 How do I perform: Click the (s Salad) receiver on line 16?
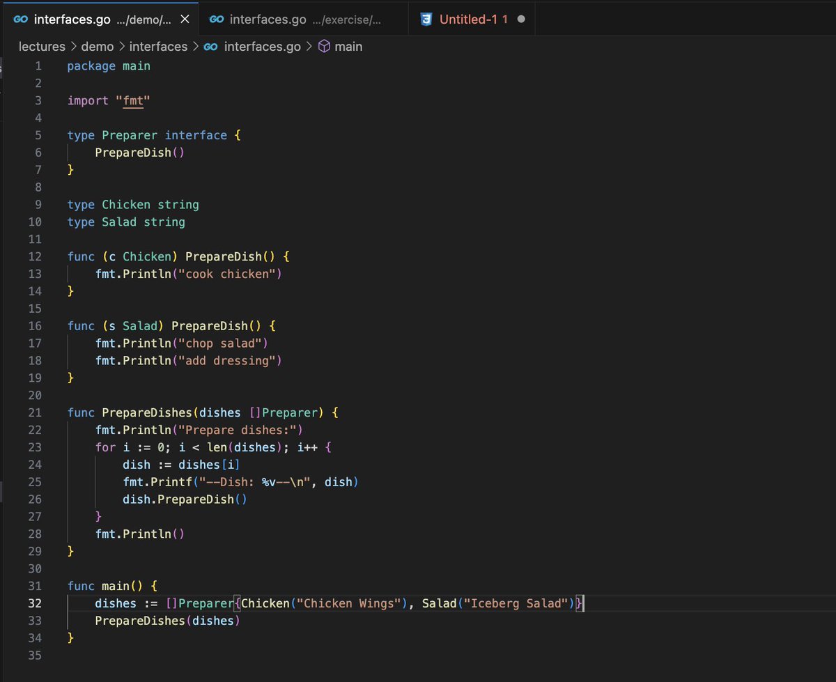click(x=133, y=325)
